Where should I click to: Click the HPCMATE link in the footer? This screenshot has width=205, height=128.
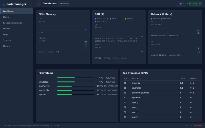[198, 126]
